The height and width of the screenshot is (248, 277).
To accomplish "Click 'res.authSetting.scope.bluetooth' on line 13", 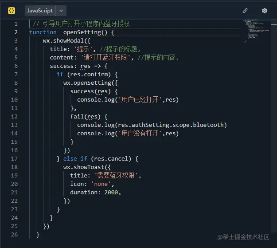I will [x=171, y=125].
